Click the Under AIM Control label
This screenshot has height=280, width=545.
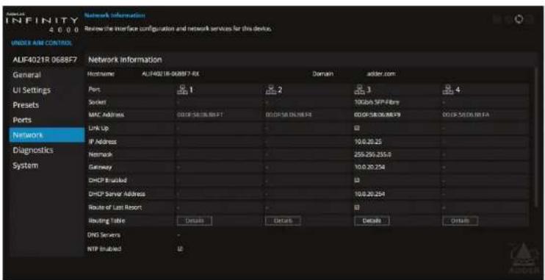click(x=42, y=43)
